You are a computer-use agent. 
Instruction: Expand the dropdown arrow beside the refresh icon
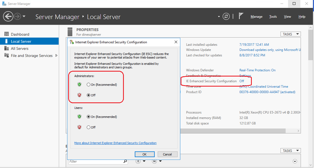219,17
